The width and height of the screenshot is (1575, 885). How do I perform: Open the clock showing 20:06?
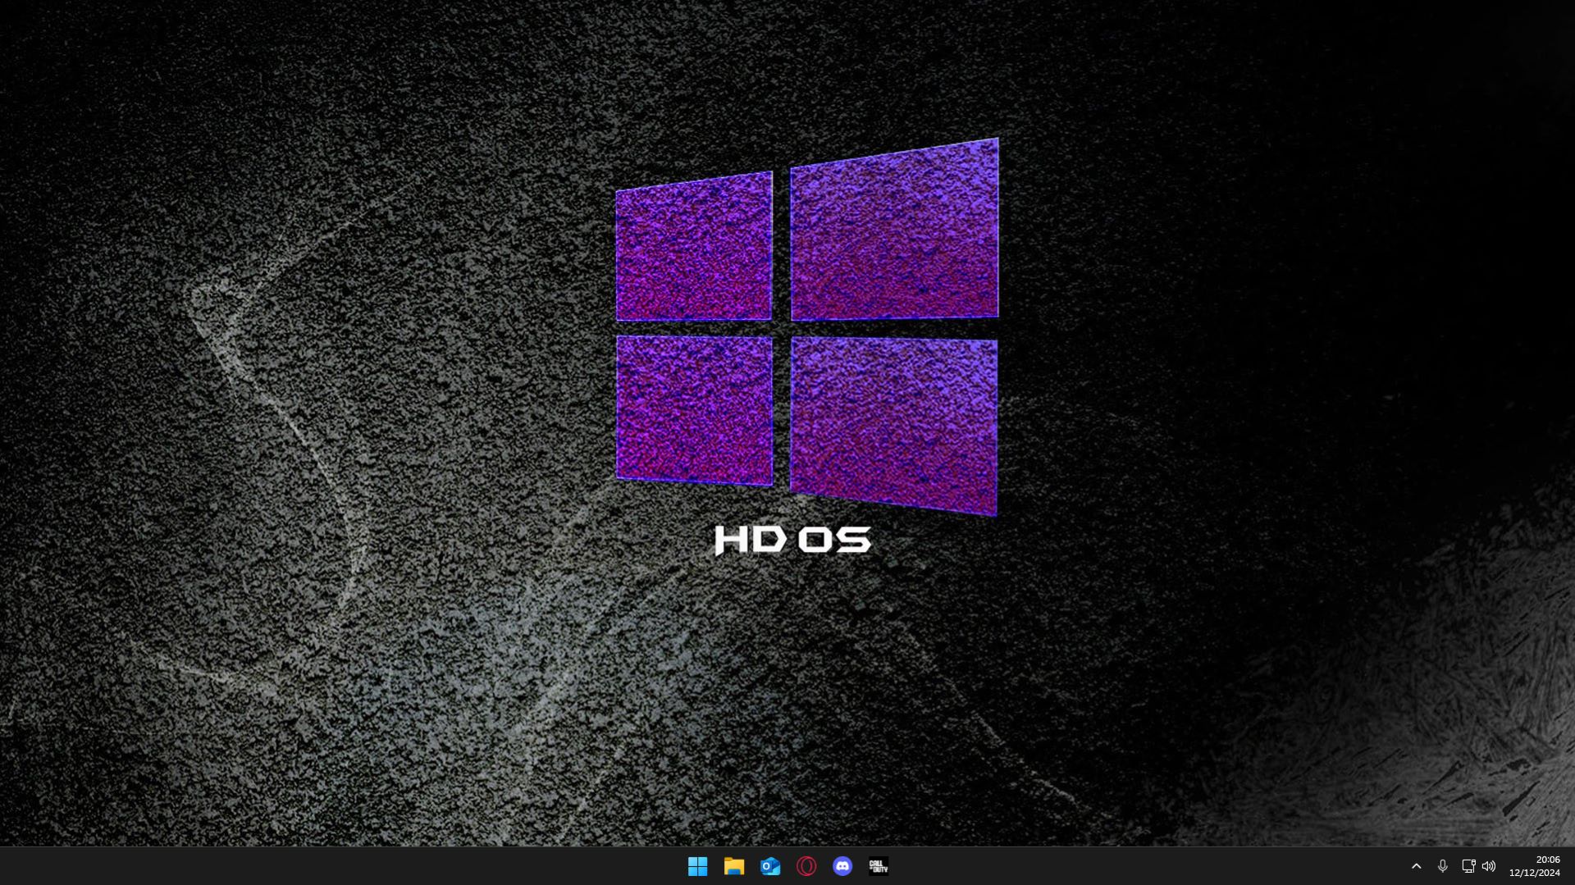click(1535, 866)
